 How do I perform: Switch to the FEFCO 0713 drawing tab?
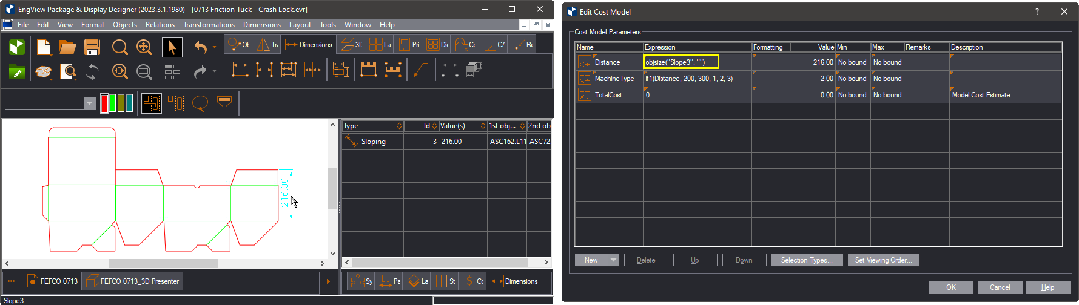[53, 281]
